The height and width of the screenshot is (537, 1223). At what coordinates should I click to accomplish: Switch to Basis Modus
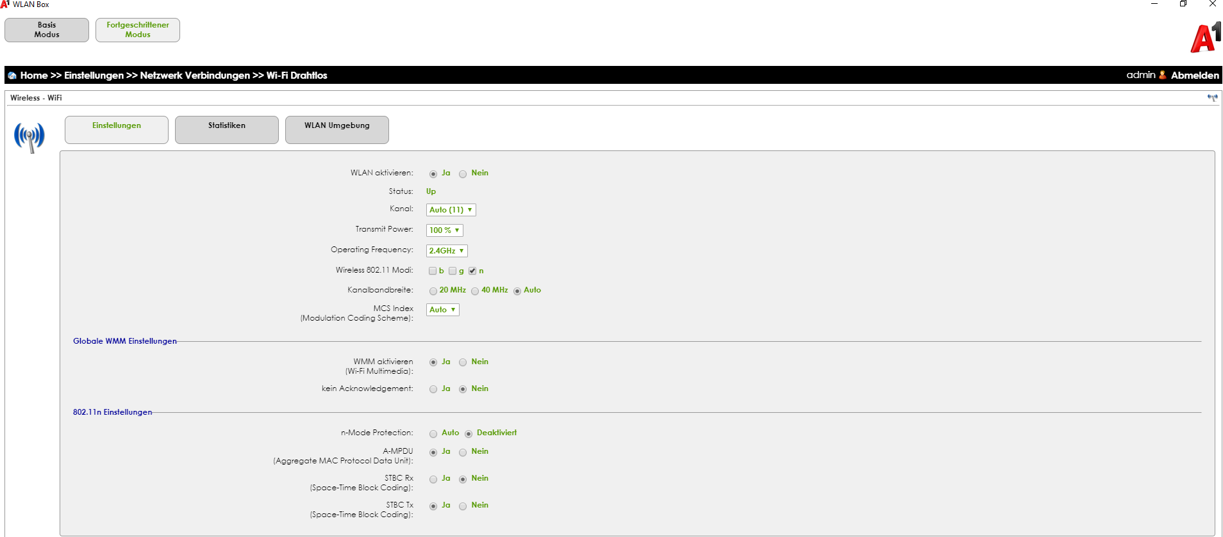pyautogui.click(x=47, y=30)
